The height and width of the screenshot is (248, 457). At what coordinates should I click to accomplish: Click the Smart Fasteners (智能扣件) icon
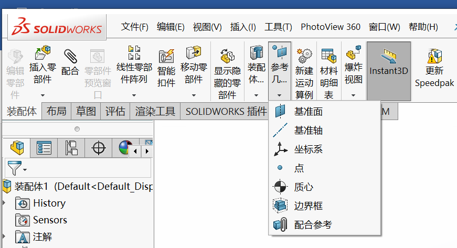pyautogui.click(x=166, y=56)
